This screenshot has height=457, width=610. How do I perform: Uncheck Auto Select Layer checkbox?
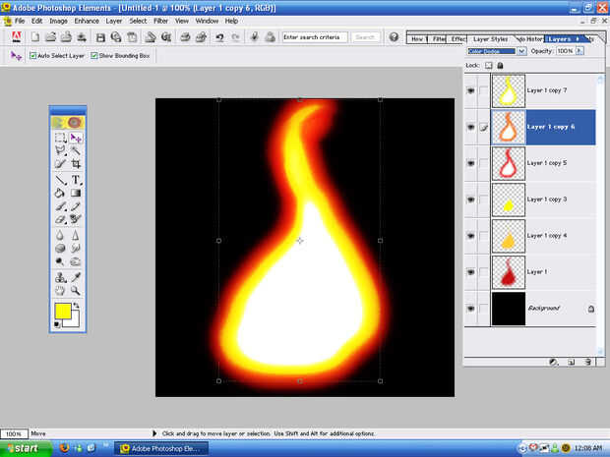coord(32,56)
